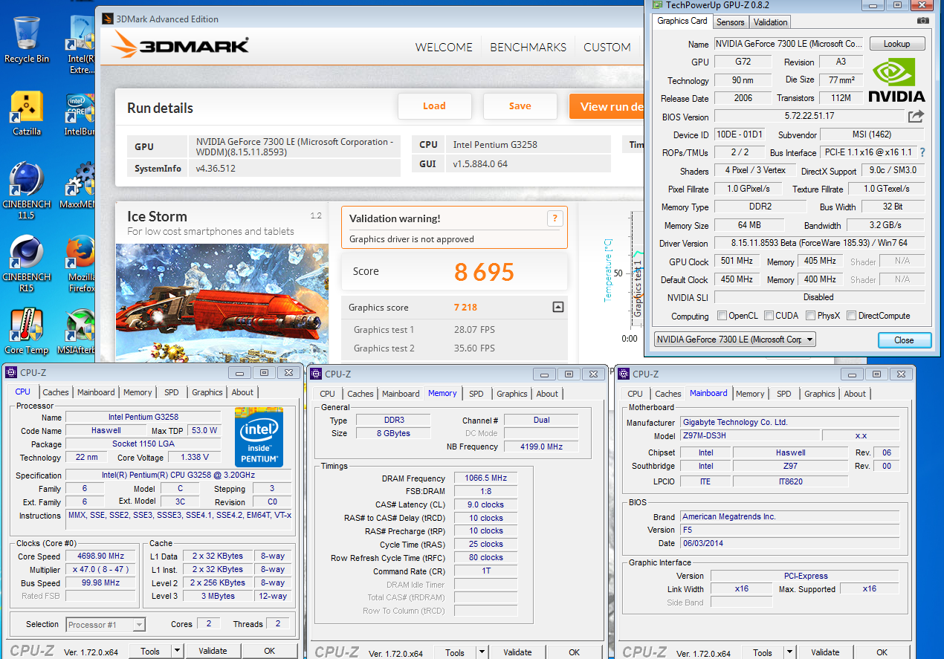
Task: Open the Processor #1 selection dropdown
Action: click(106, 625)
